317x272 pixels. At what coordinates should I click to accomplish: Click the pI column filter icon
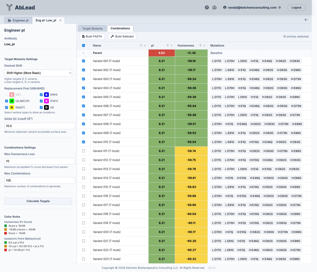point(167,46)
